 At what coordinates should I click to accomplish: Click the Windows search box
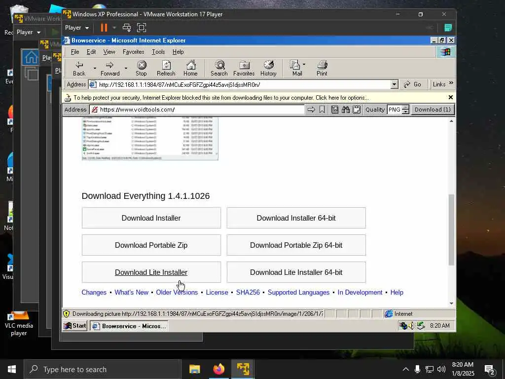(103, 369)
